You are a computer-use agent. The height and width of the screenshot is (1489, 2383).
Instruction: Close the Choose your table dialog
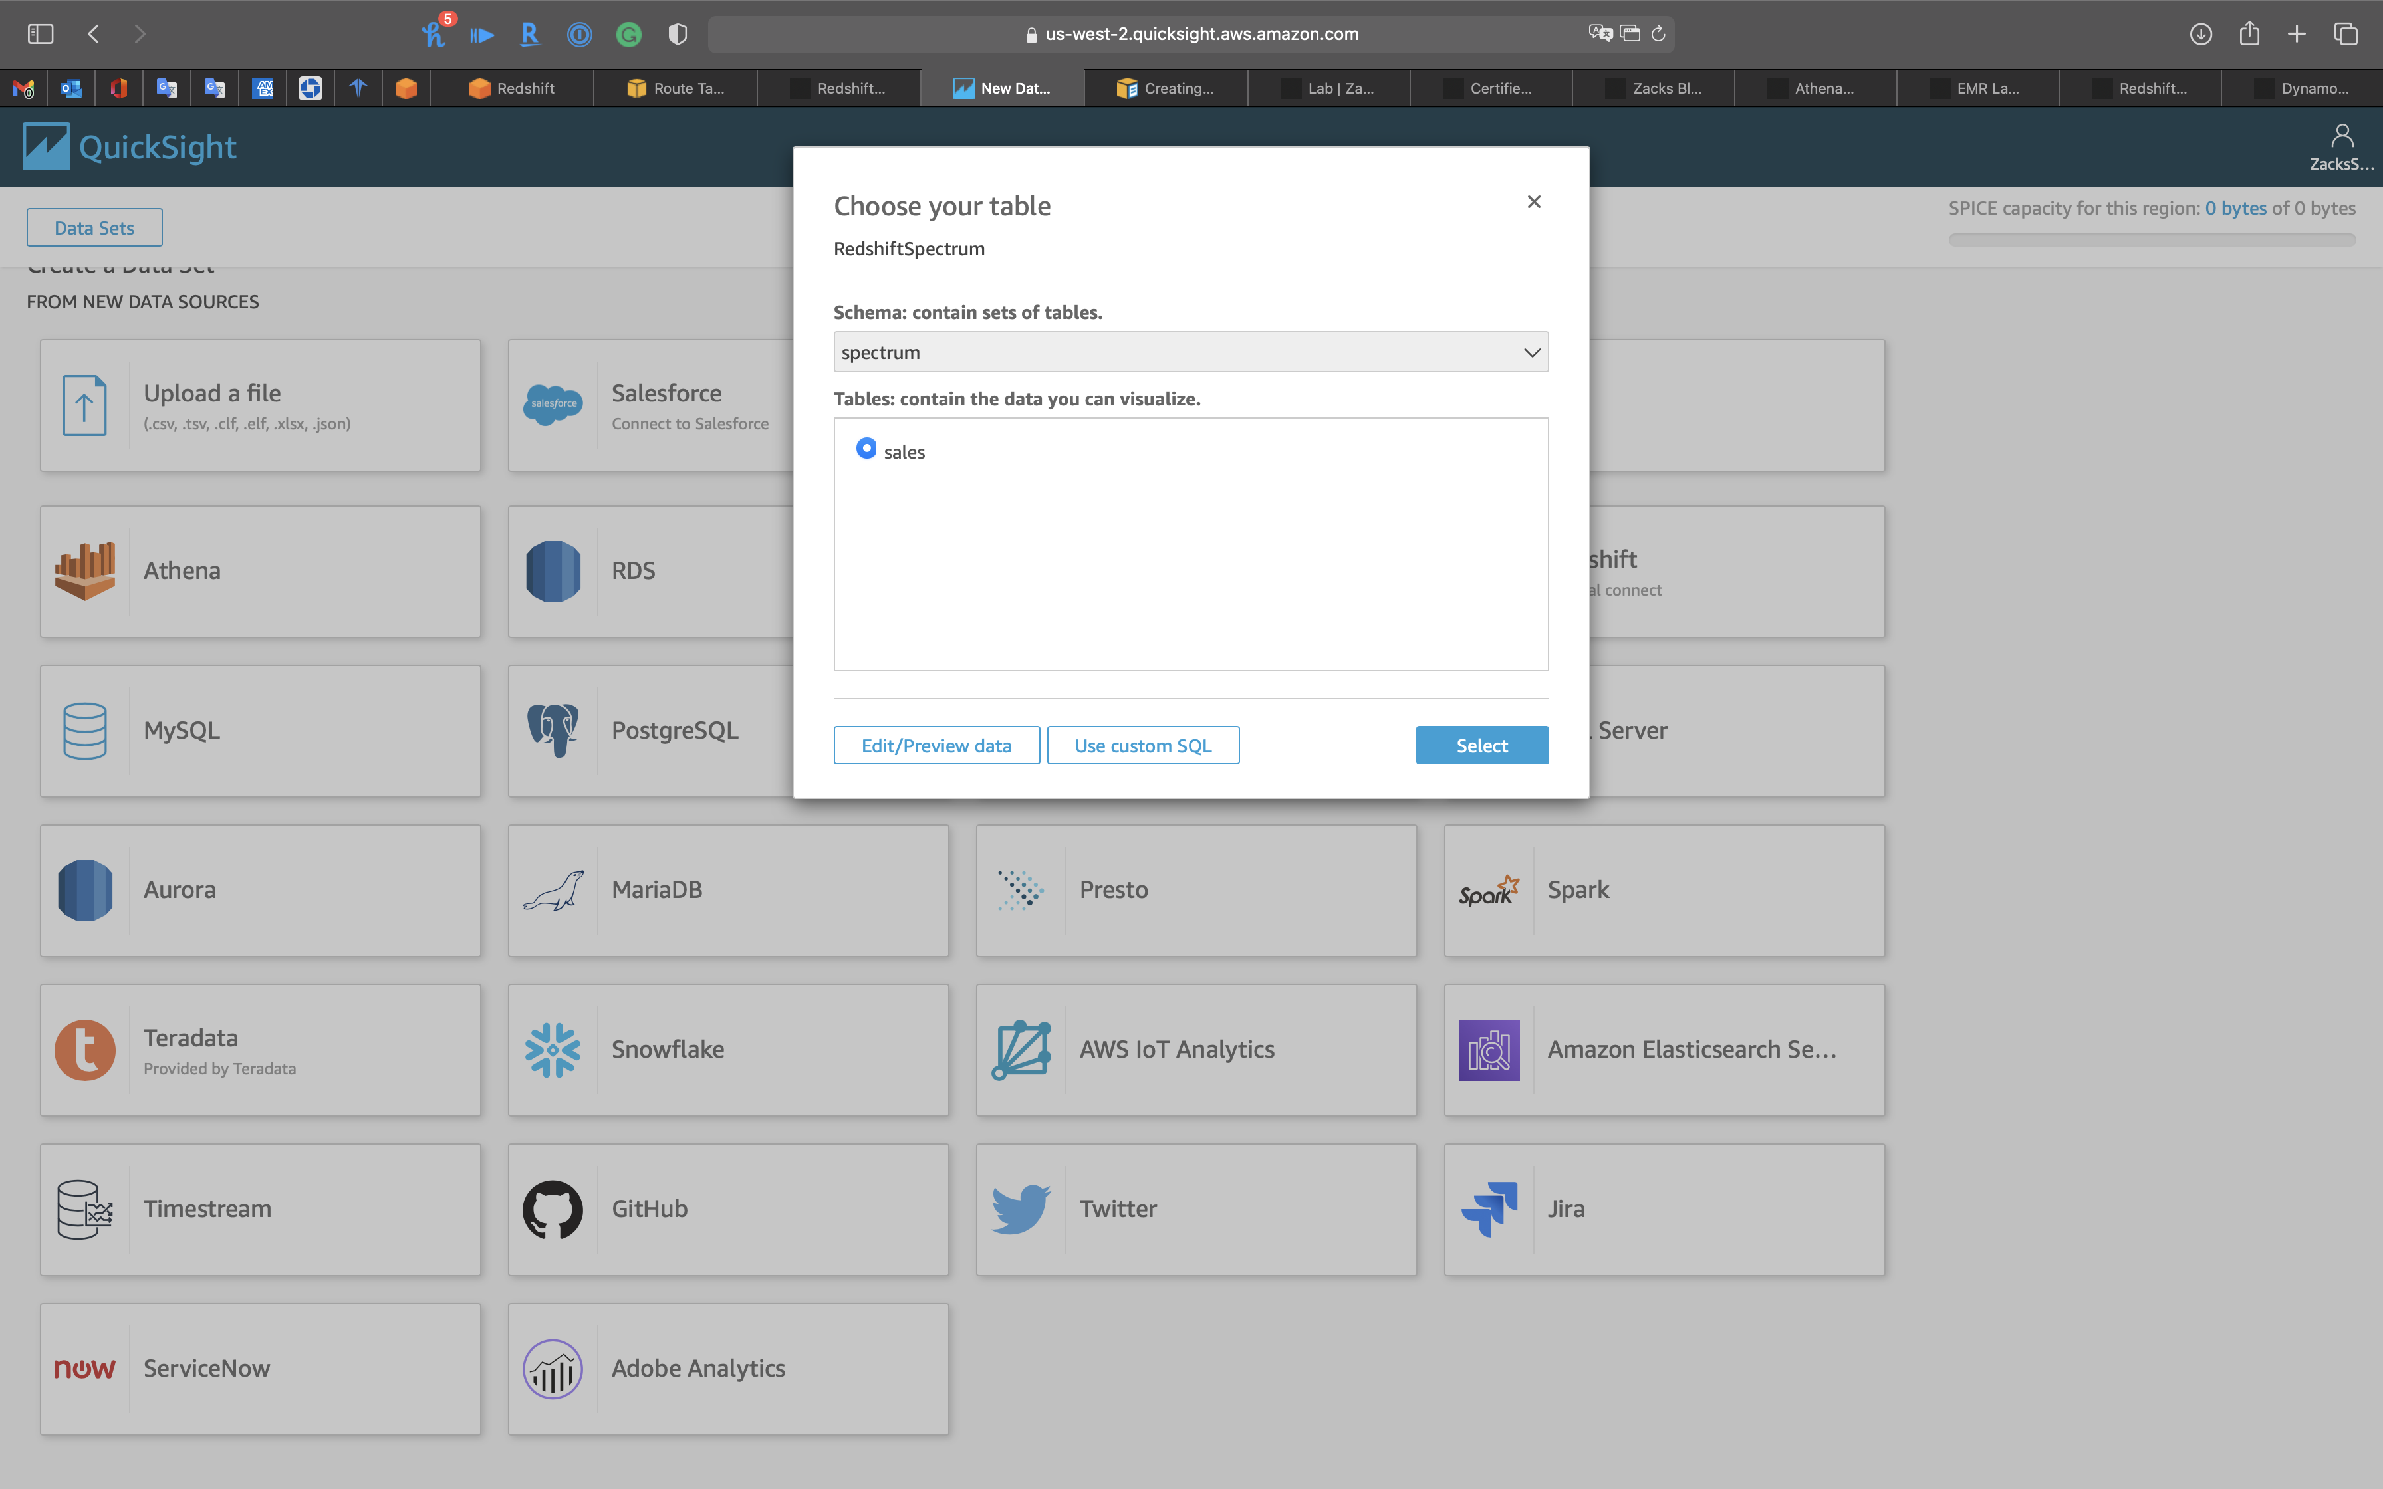tap(1533, 202)
